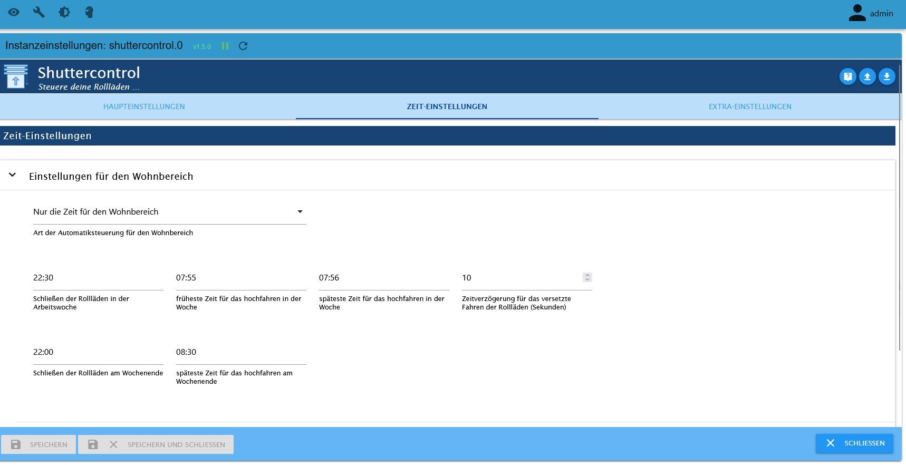This screenshot has width=906, height=465.
Task: Collapse the Einstellungen für den Wohnbereich section
Action: click(x=12, y=175)
